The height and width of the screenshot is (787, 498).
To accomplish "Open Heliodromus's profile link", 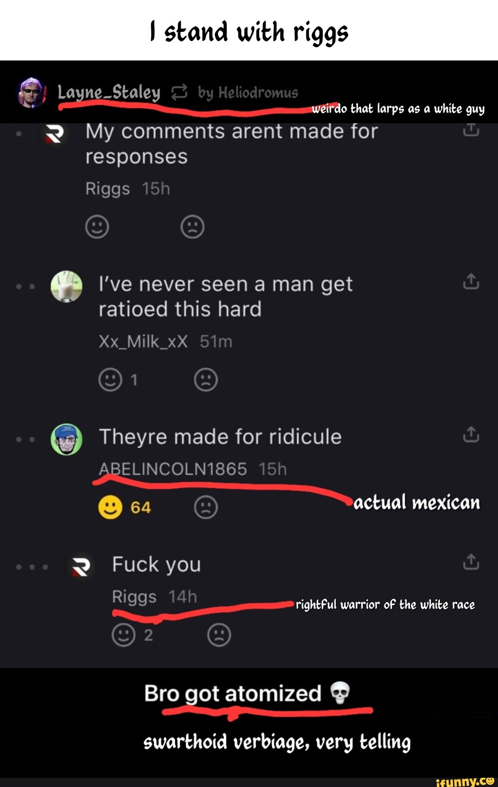I will (x=258, y=93).
